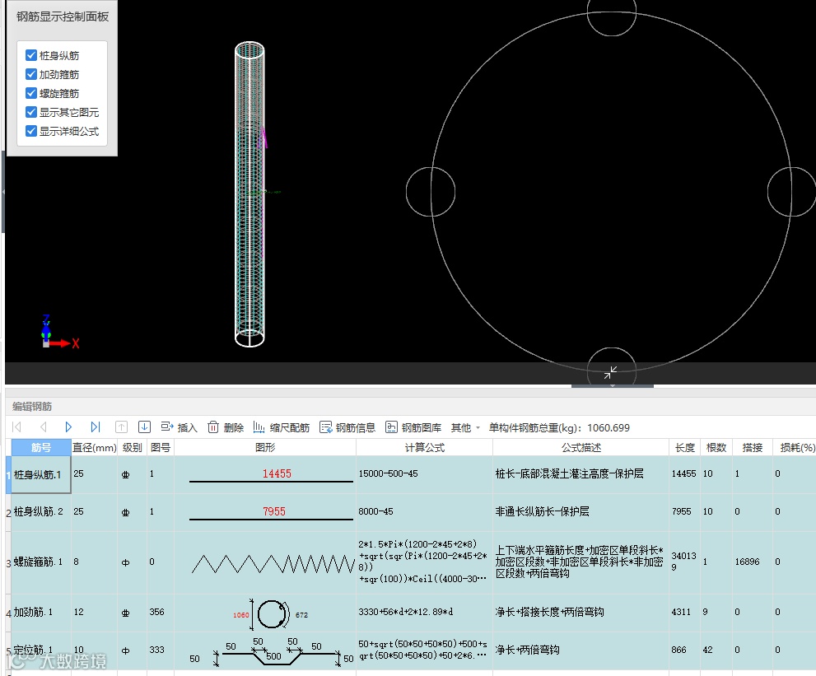The height and width of the screenshot is (676, 816).
Task: Select the 定位筋.1 row name cell
Action: (41, 650)
